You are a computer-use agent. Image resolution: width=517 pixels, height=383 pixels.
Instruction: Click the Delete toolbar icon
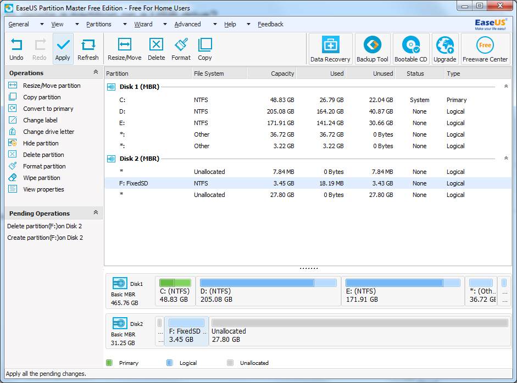click(x=156, y=49)
